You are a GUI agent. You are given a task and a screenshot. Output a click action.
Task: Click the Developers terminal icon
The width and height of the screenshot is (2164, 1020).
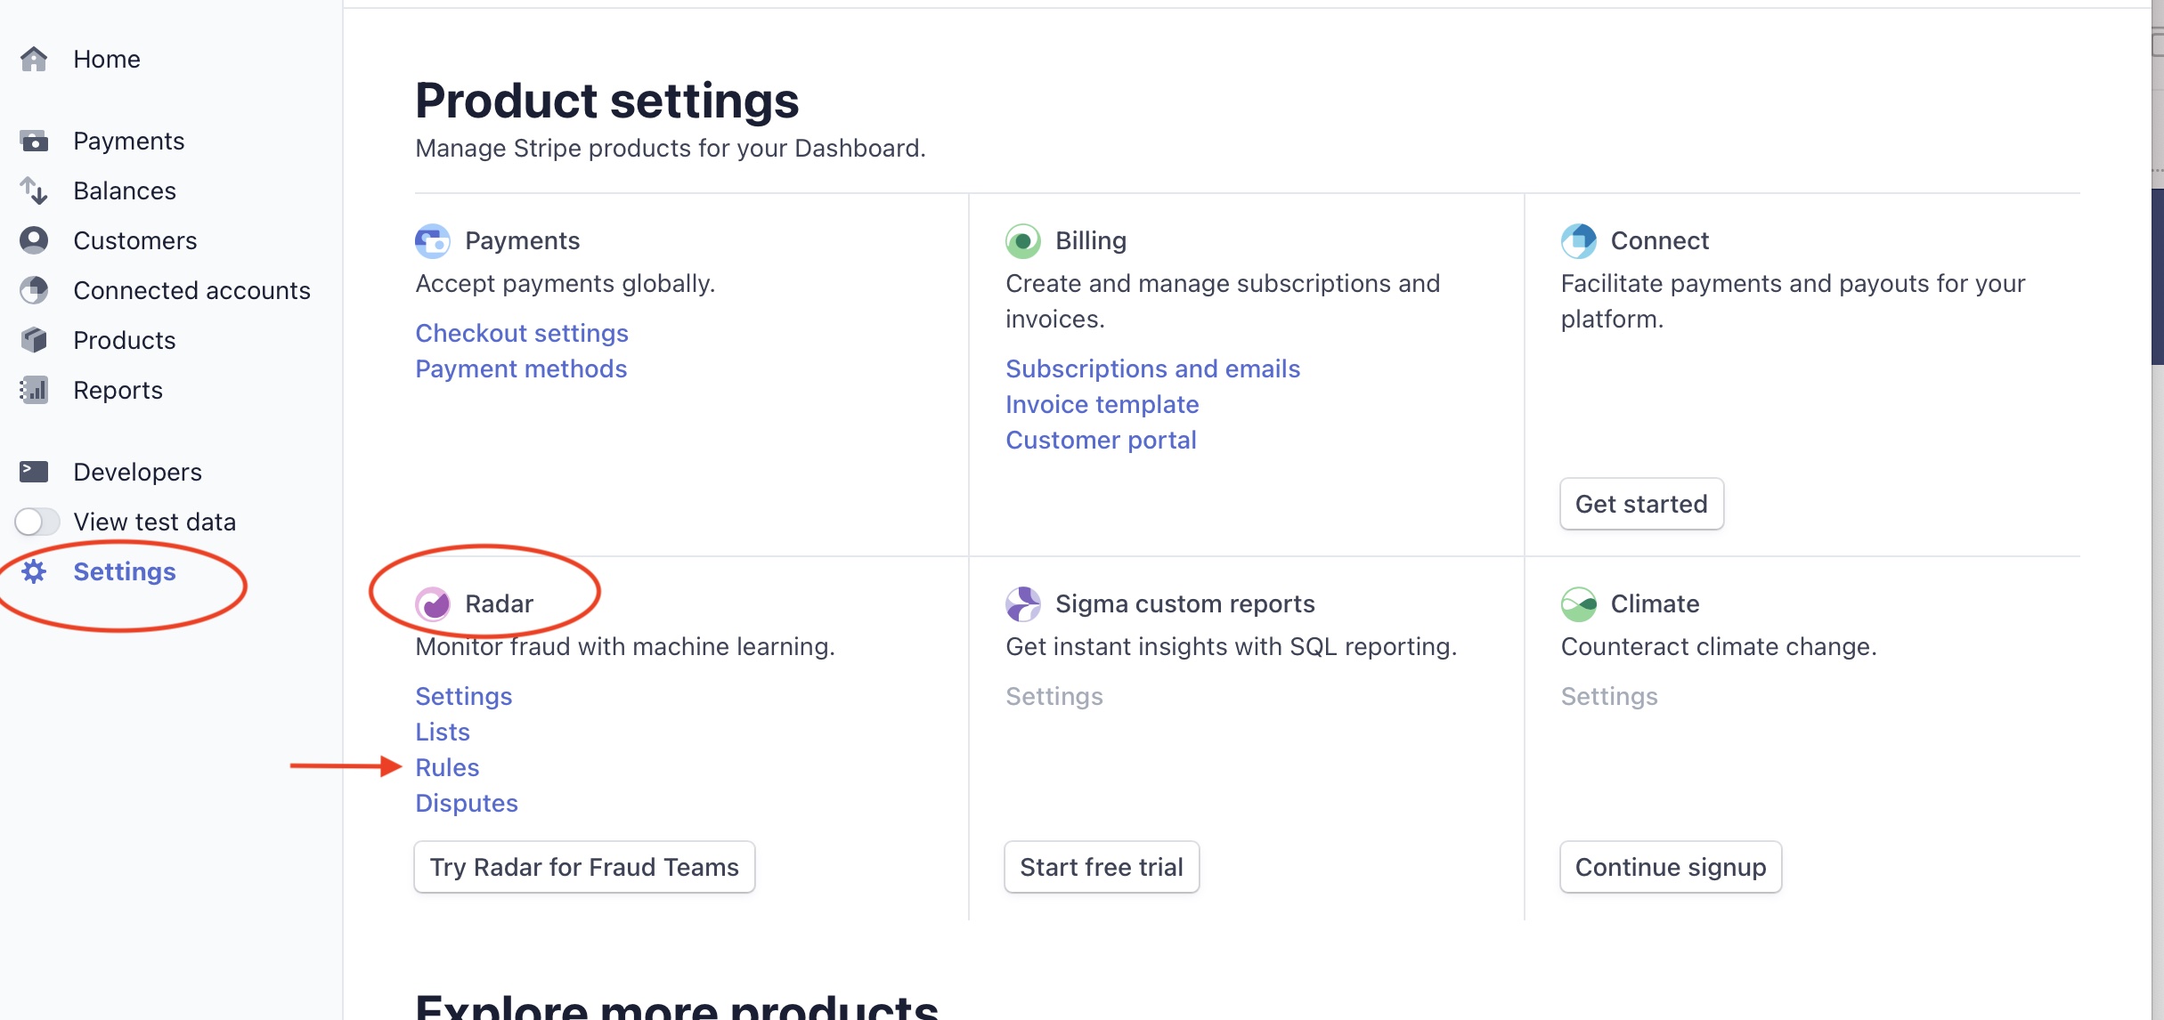(34, 472)
